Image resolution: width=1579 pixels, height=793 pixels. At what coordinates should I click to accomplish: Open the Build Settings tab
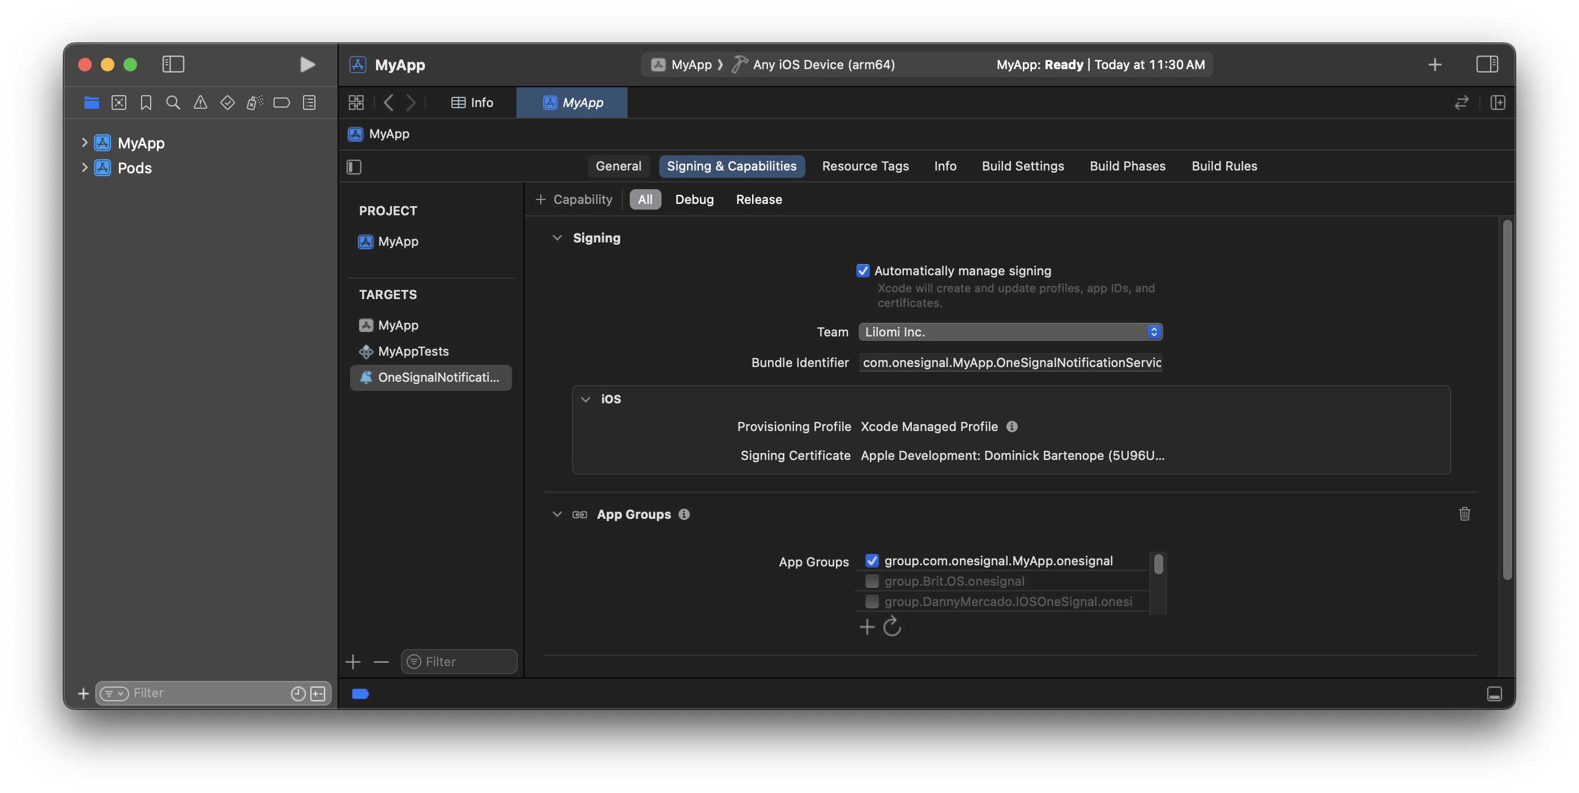[1022, 166]
